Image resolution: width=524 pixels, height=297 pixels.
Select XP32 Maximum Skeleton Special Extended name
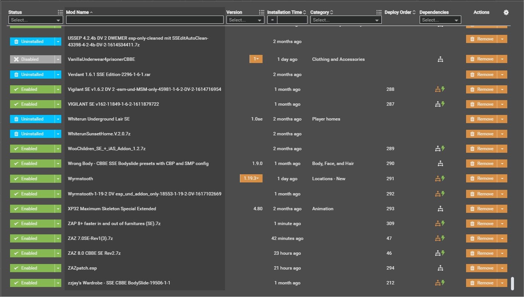pos(112,209)
